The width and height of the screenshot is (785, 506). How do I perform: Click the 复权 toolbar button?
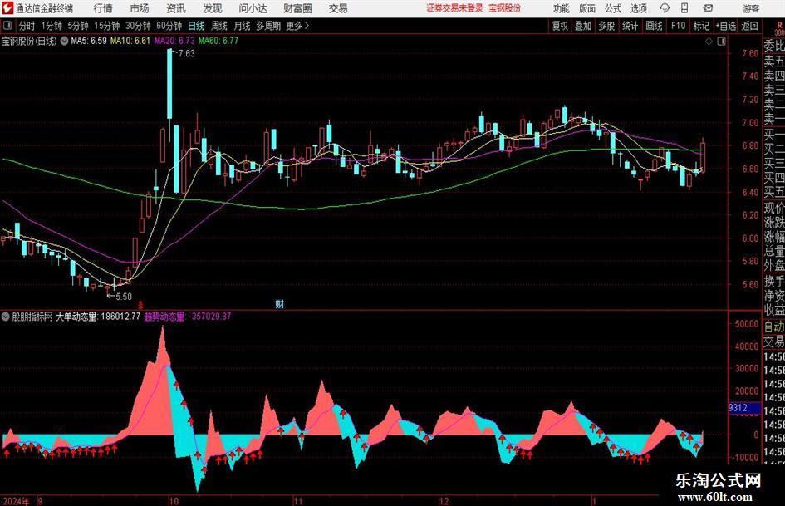point(560,26)
